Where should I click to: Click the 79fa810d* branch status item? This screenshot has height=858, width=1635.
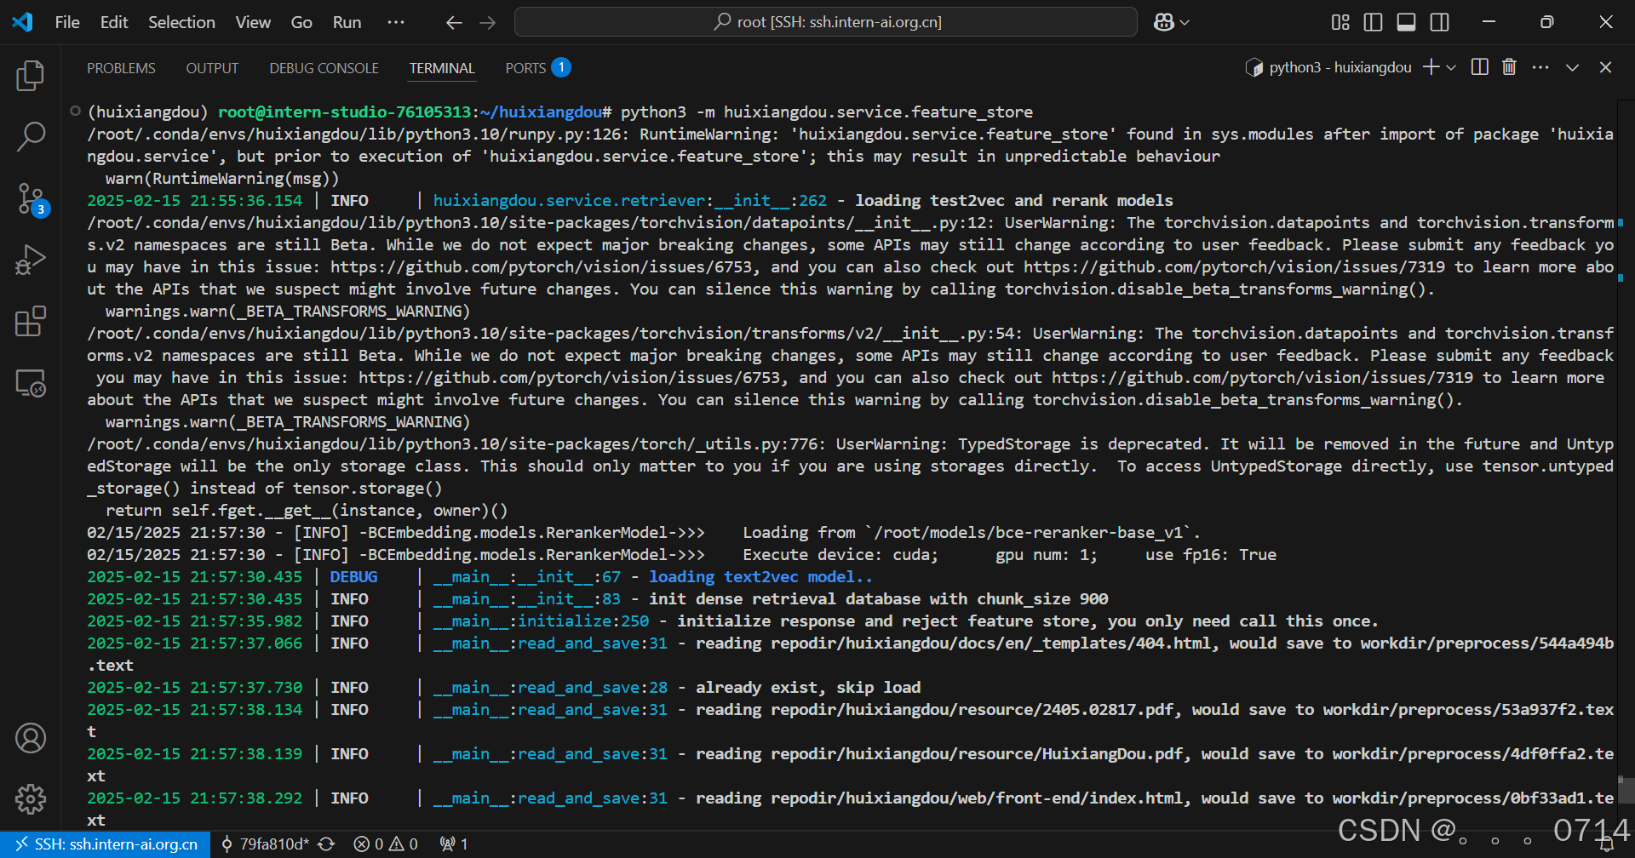tap(265, 844)
